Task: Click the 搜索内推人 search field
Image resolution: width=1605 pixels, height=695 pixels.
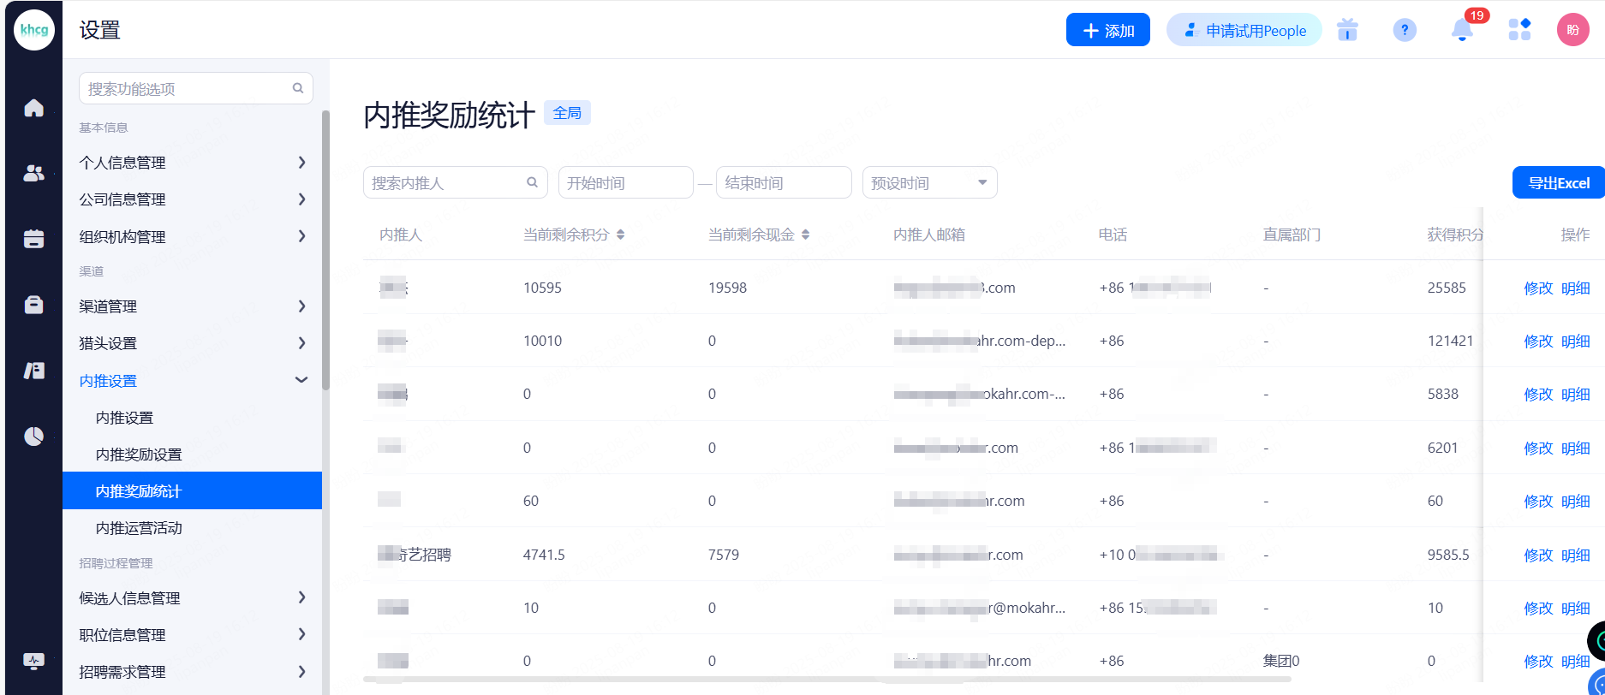Action: pos(445,182)
